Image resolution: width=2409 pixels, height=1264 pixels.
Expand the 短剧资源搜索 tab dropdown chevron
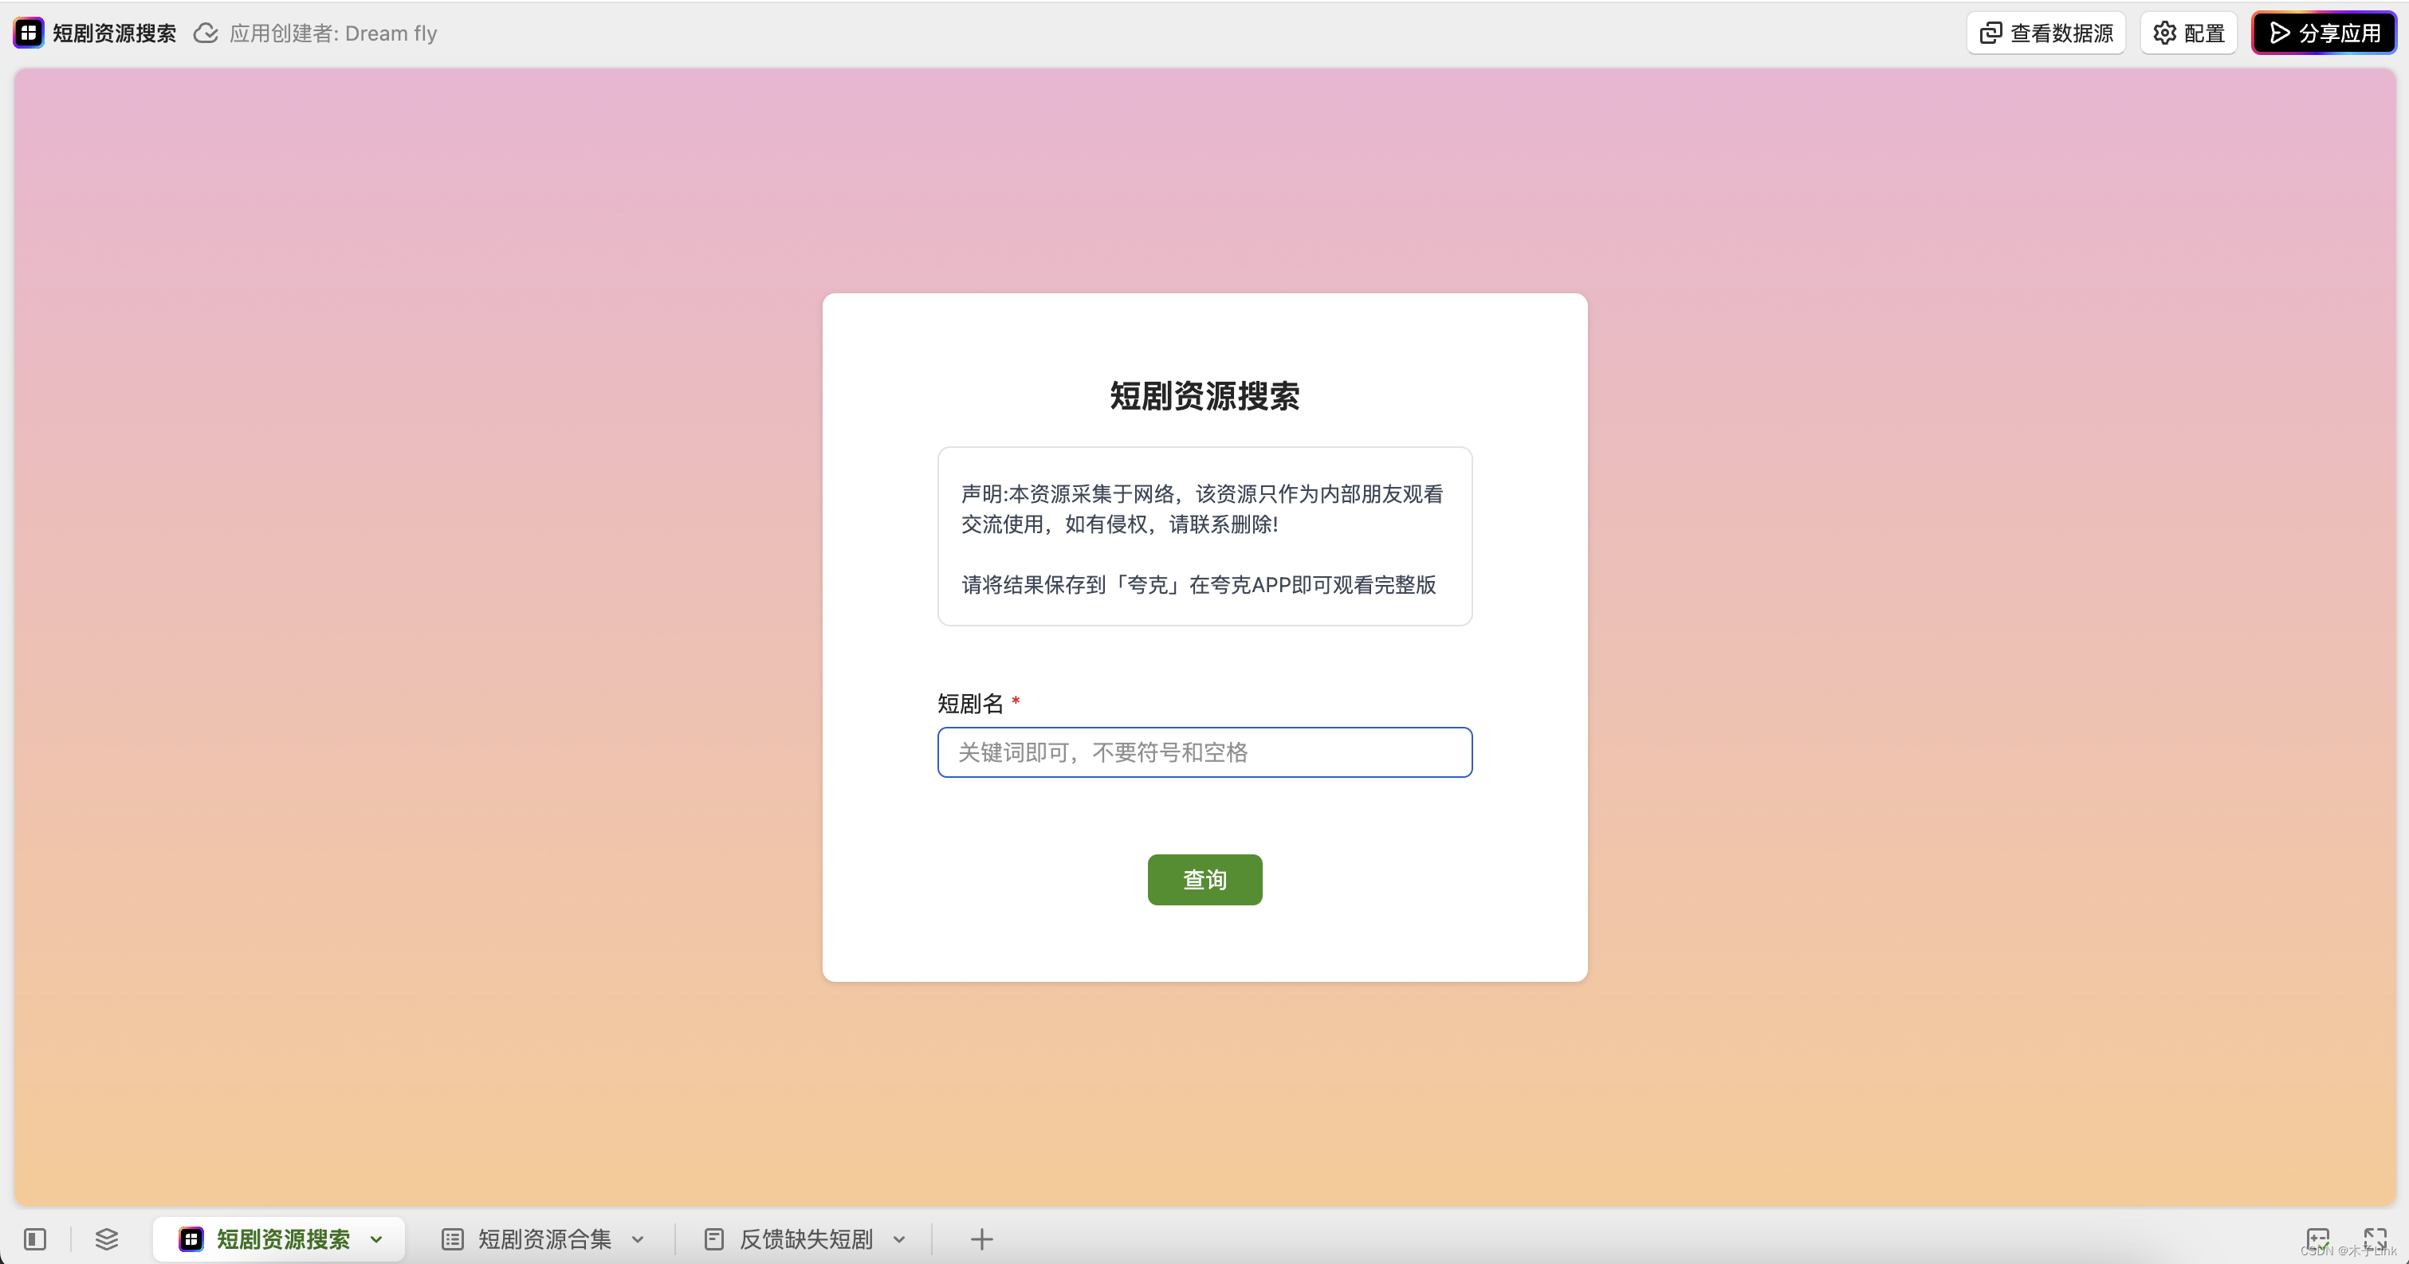[x=376, y=1240]
